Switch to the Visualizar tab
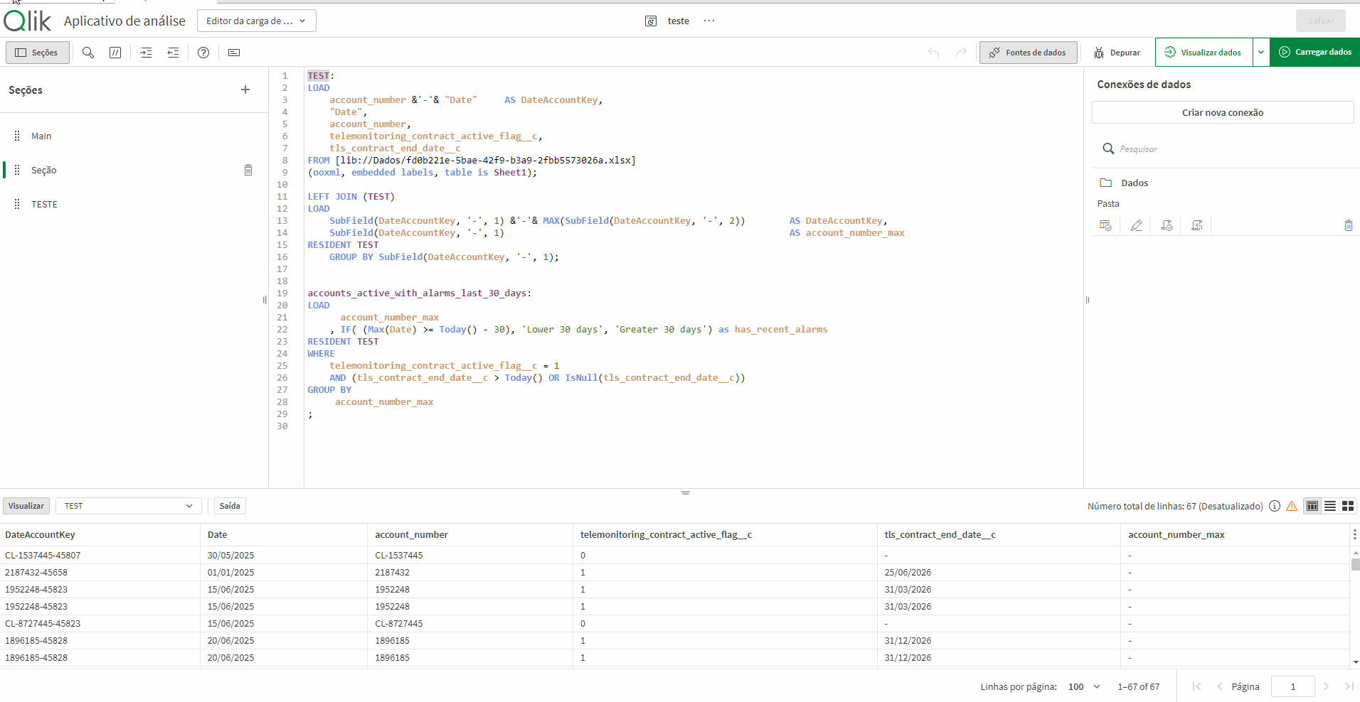 click(x=26, y=506)
